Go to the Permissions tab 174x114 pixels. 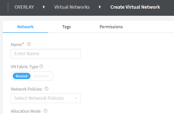click(x=111, y=27)
